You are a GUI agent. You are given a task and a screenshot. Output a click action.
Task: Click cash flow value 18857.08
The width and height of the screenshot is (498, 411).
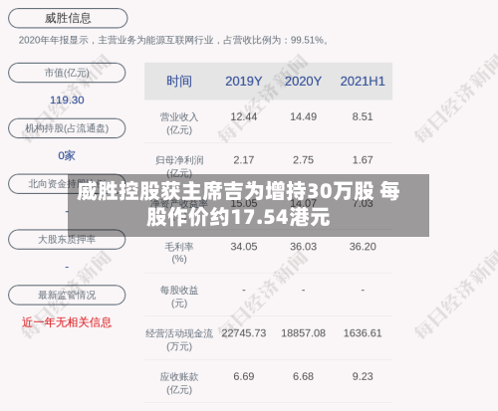[303, 333]
